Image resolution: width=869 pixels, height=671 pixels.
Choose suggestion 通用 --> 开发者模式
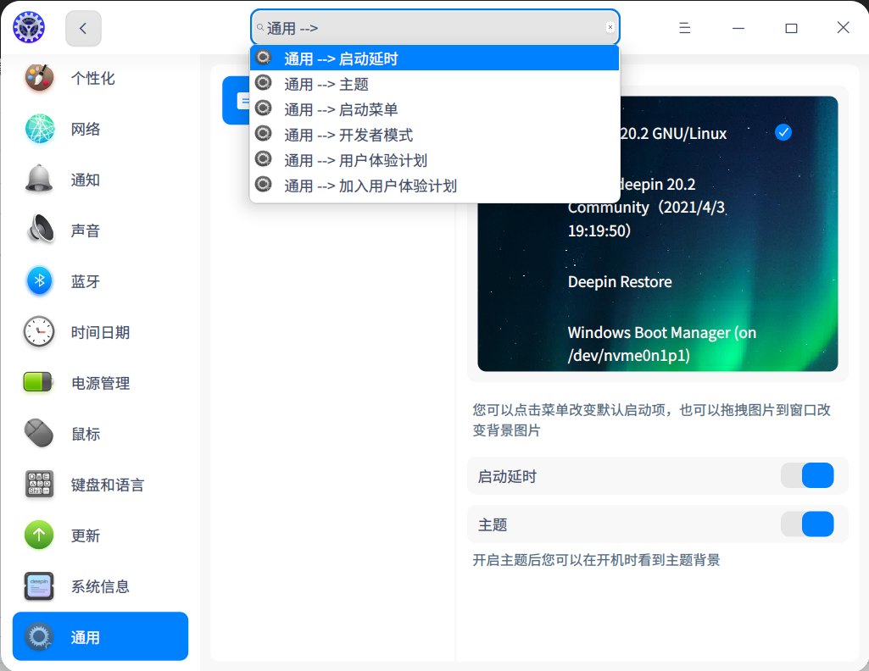pyautogui.click(x=434, y=135)
